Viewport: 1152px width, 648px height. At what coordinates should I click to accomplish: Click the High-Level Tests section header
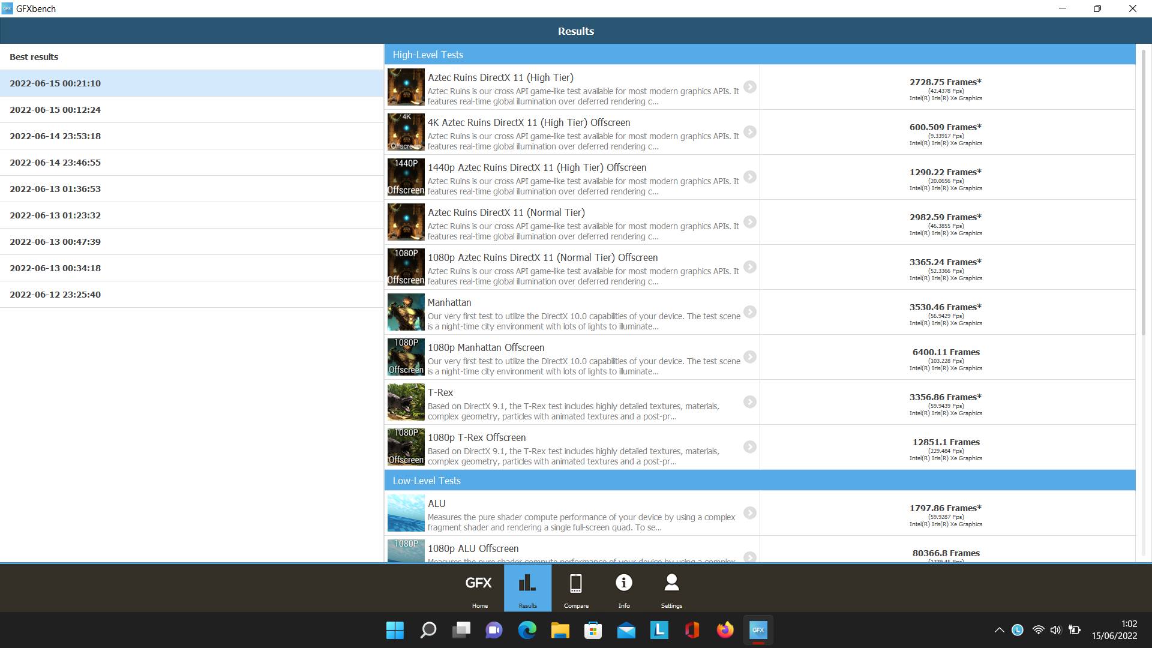pos(760,55)
